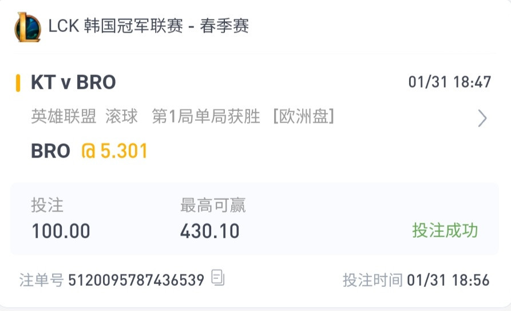Click the League of Legends game icon
511x311 pixels.
tap(27, 27)
